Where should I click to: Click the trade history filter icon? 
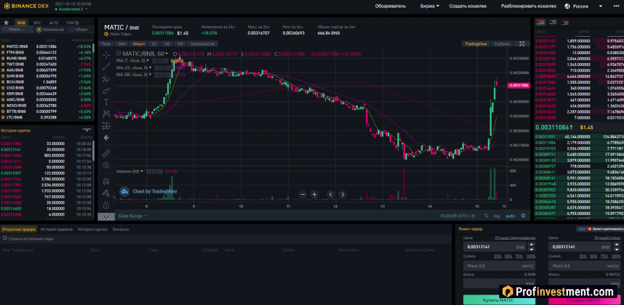pyautogui.click(x=87, y=130)
